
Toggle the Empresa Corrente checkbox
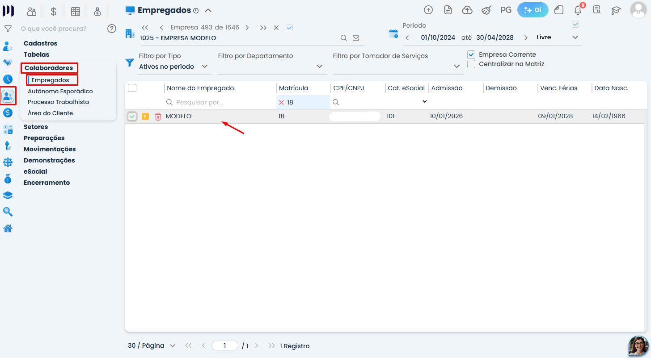tap(471, 54)
